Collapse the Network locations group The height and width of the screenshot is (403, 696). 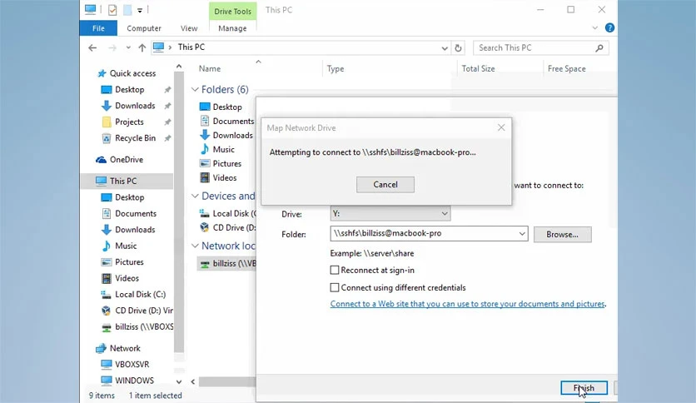[195, 246]
